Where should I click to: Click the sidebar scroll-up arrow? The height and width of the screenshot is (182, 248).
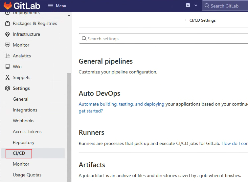tap(69, 15)
